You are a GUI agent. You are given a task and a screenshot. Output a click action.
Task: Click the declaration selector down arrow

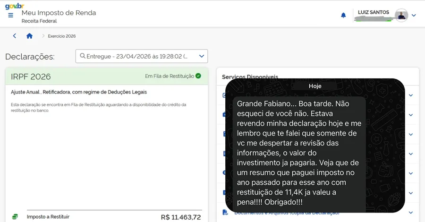click(x=201, y=56)
